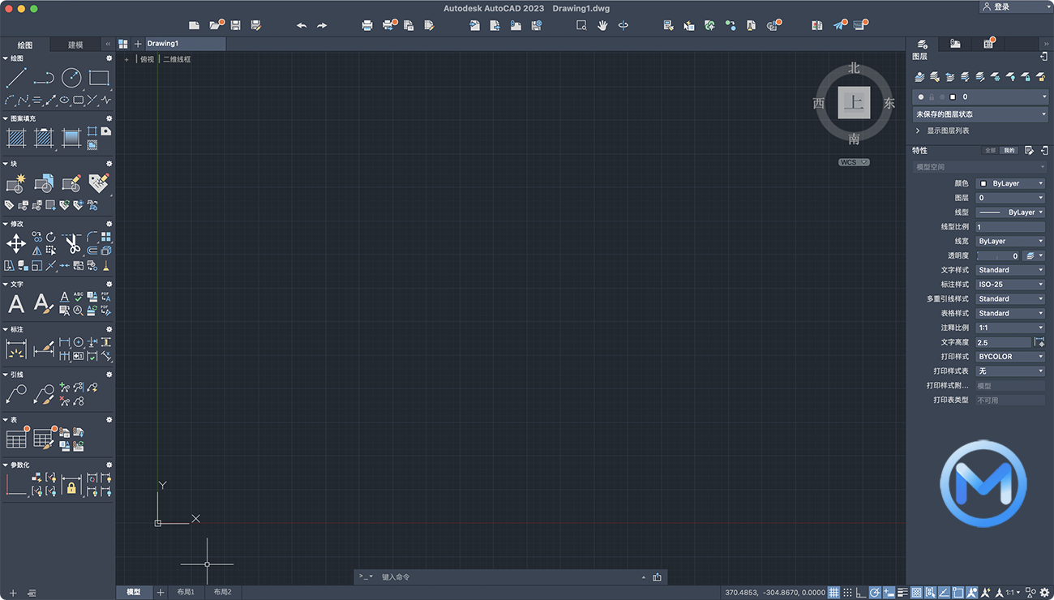The width and height of the screenshot is (1054, 600).
Task: Switch to the 布局2 tab
Action: click(222, 593)
